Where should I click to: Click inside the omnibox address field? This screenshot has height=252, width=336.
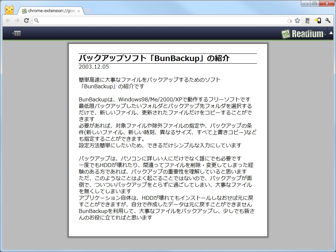[148, 20]
